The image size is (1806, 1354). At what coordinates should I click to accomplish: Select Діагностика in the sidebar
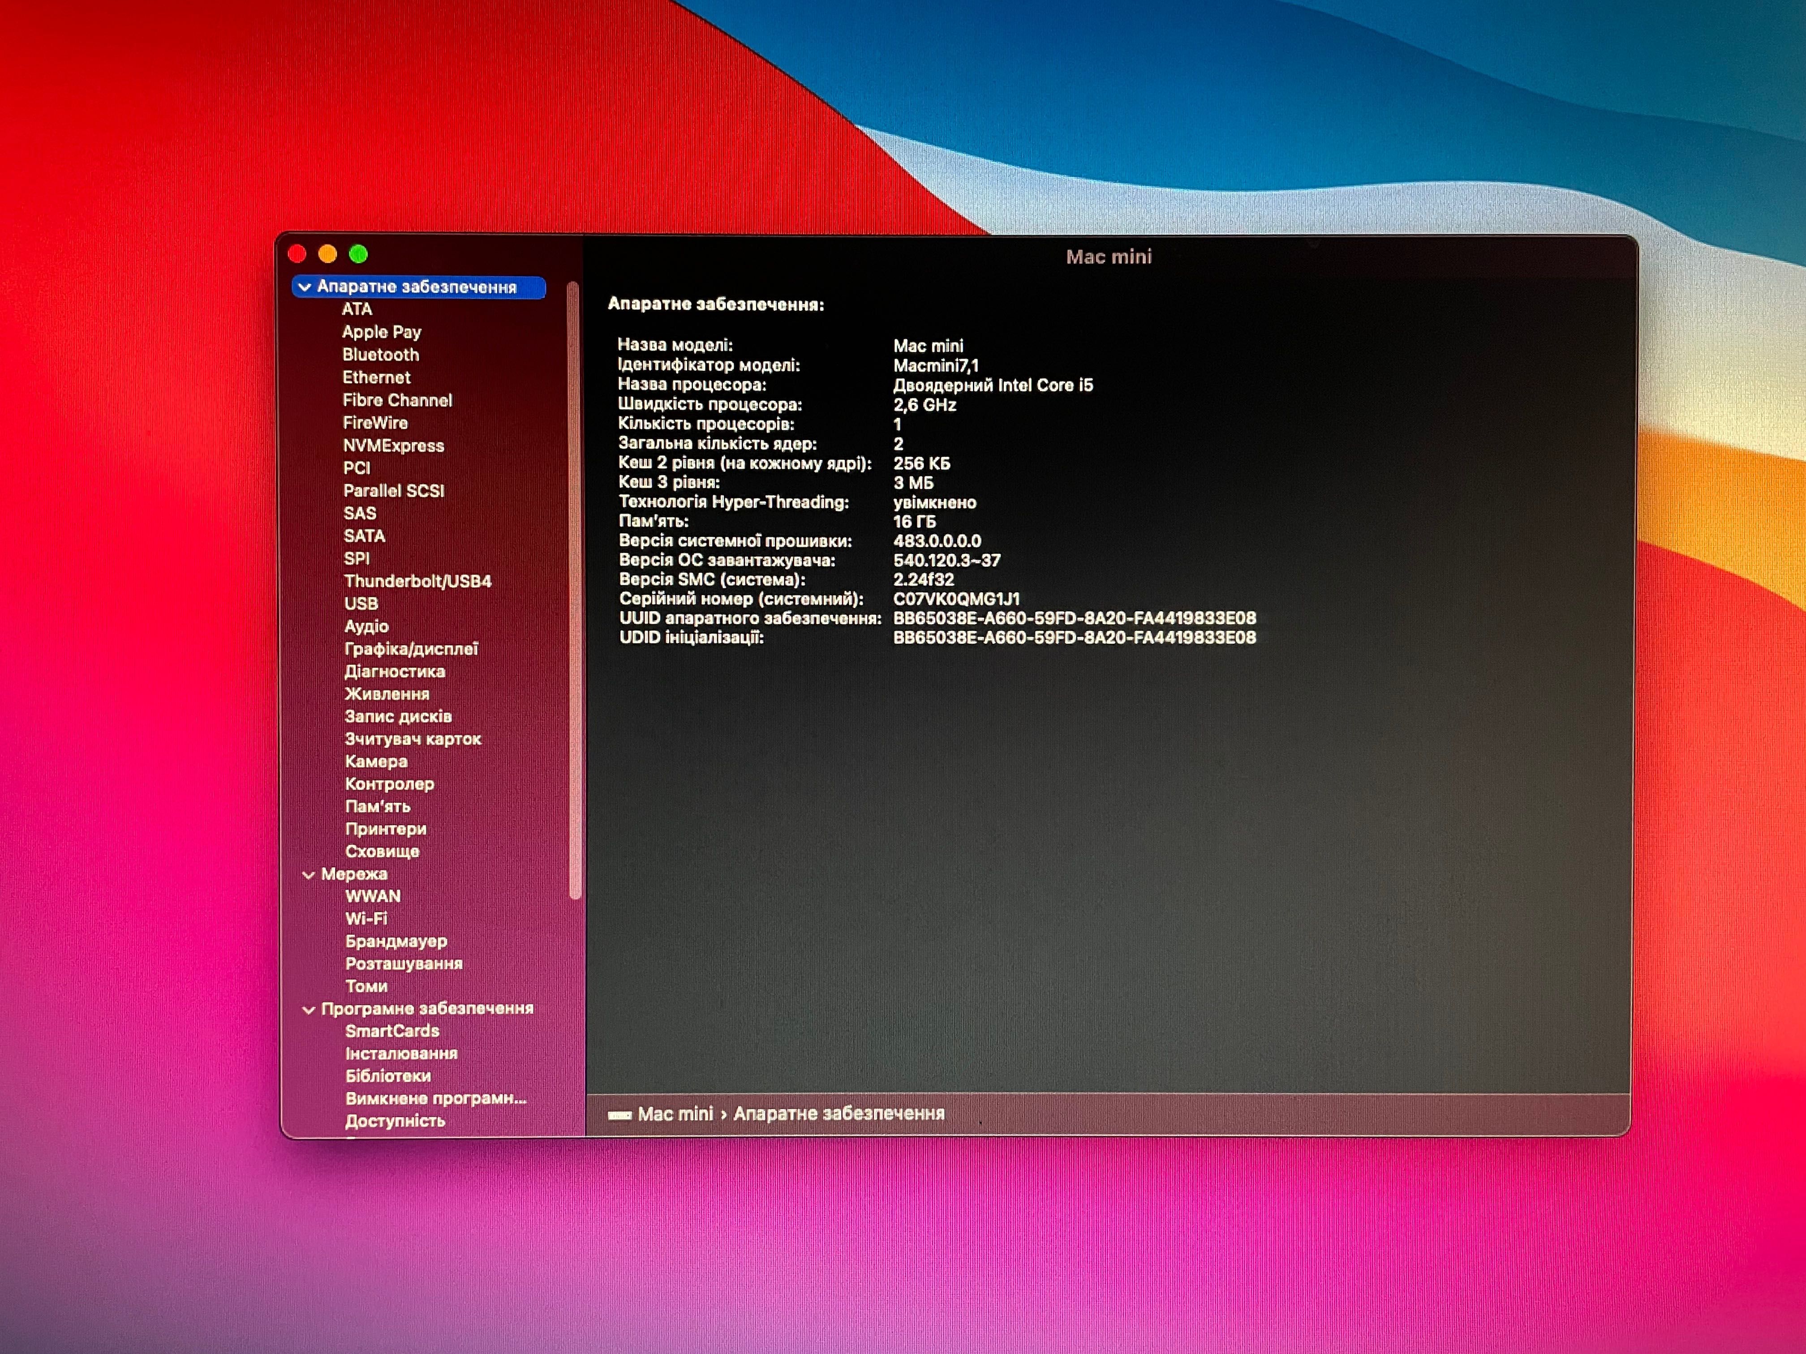click(394, 672)
